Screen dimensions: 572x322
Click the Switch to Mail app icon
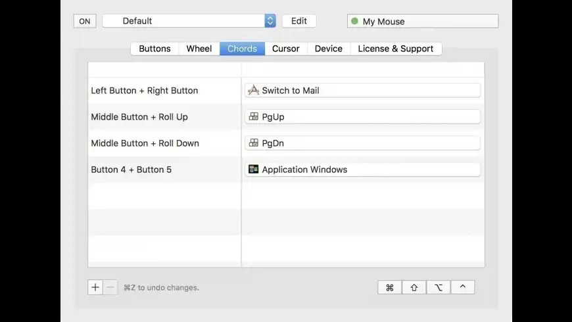[253, 90]
